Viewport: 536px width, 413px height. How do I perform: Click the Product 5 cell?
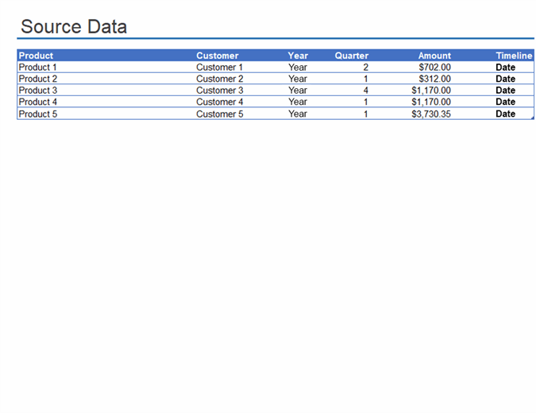(38, 114)
